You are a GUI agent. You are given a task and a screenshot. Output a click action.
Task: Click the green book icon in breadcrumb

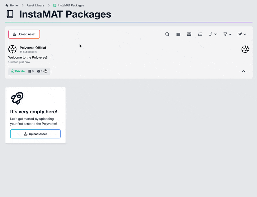click(x=55, y=5)
